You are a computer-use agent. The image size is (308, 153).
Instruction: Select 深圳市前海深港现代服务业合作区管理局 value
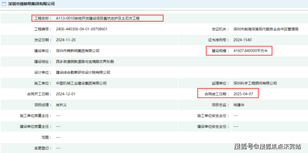pyautogui.click(x=266, y=29)
